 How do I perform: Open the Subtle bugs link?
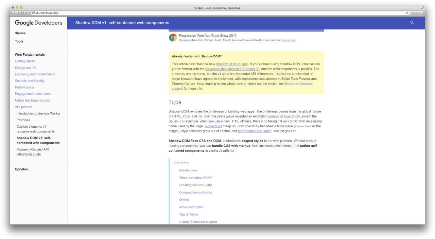213,126
